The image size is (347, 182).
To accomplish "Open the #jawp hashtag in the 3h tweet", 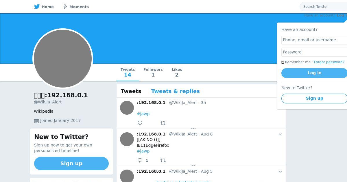I will tap(143, 114).
